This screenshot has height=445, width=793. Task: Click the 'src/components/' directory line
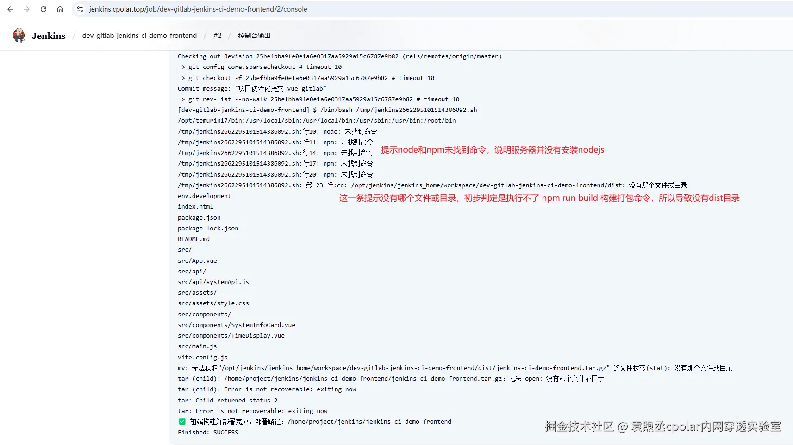(204, 315)
